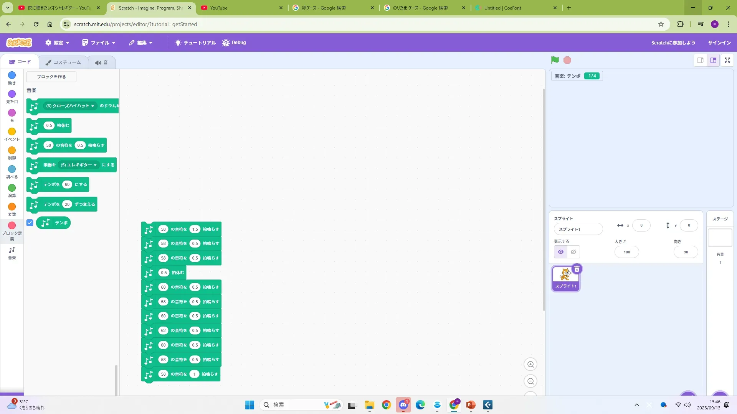
Task: Open the クローズハイハット drum dropdown
Action: coord(70,106)
